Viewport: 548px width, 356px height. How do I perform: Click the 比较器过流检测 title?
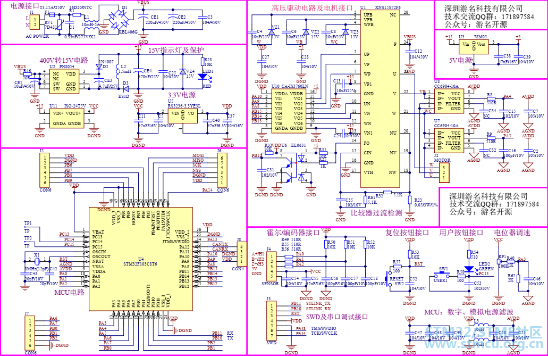(x=376, y=213)
